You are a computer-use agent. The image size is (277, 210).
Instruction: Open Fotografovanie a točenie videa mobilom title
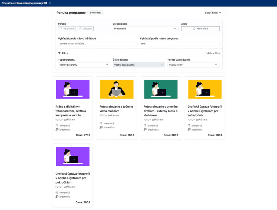tap(116, 109)
